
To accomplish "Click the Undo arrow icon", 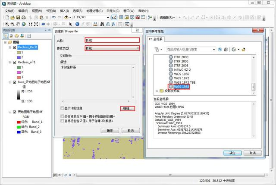I will pyautogui.click(x=54, y=17).
